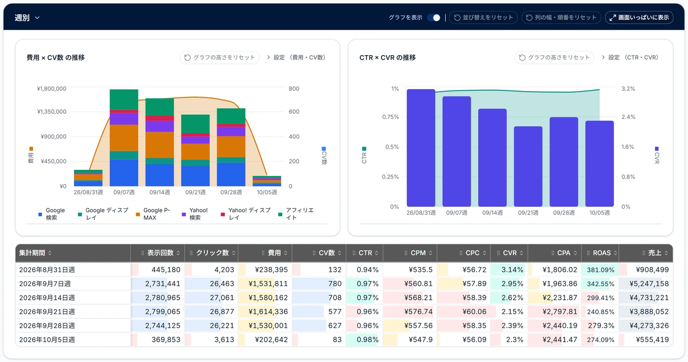Sort by 集計期間 column arrows
The height and width of the screenshot is (362, 688).
tap(50, 253)
